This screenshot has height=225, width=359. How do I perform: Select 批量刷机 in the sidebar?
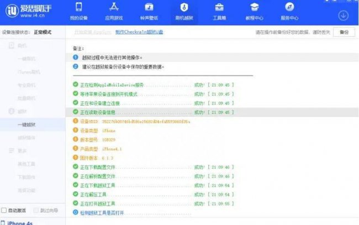[x=27, y=98]
